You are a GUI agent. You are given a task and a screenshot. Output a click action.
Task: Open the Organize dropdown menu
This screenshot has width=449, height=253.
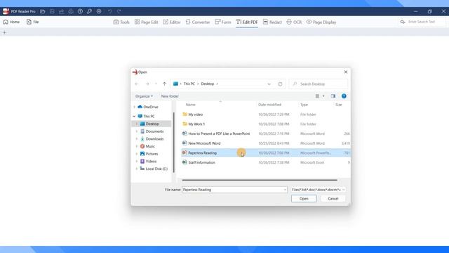144,96
